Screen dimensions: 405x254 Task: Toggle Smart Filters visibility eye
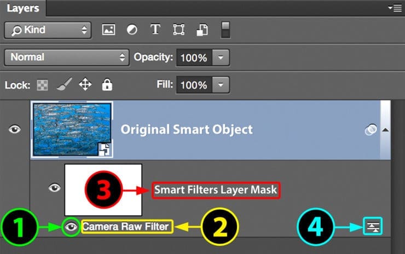(55, 188)
